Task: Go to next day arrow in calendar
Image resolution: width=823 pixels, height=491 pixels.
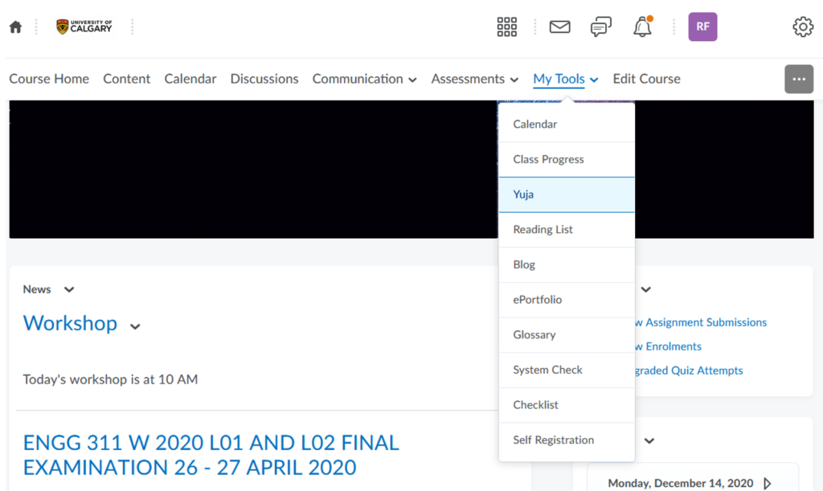Action: click(x=768, y=483)
